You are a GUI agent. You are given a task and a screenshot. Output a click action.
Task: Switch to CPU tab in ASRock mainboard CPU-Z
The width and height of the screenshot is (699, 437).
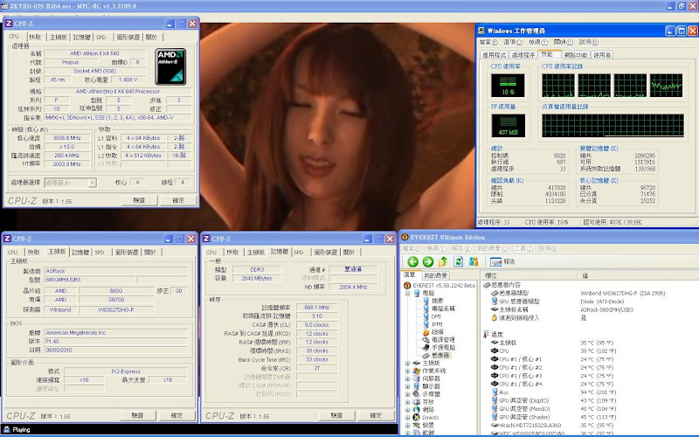coord(12,253)
